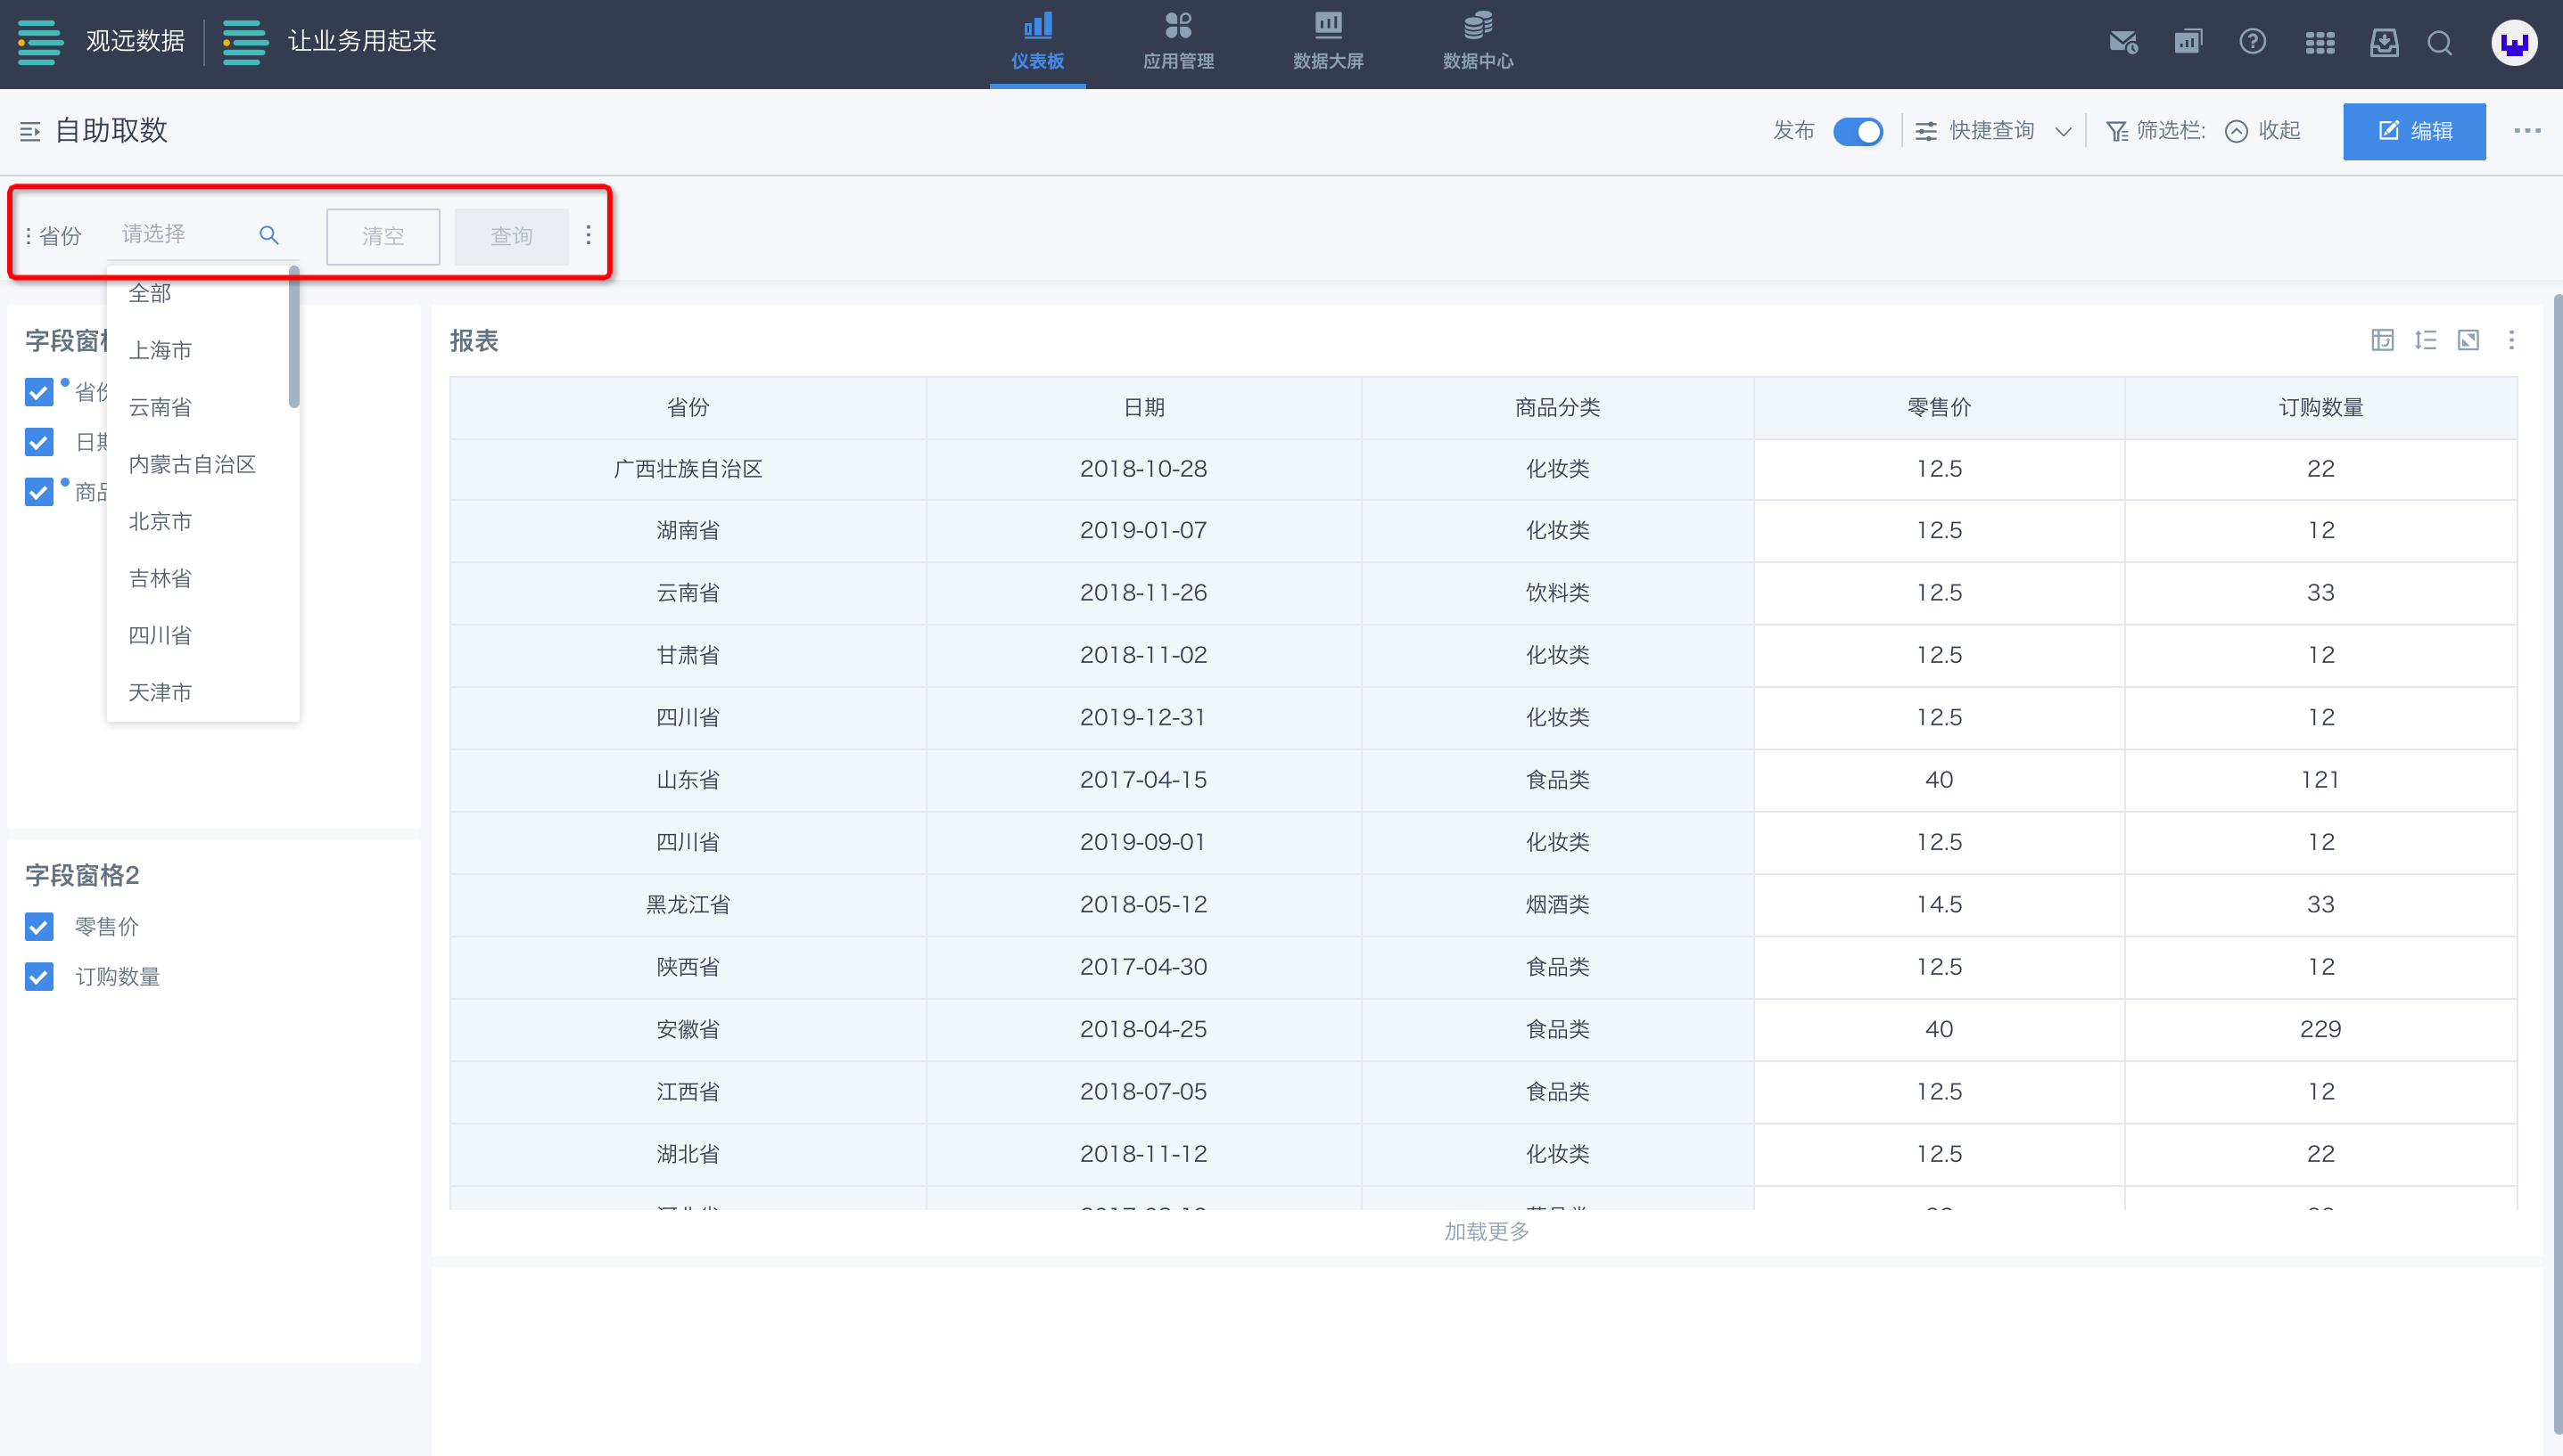Viewport: 2563px width, 1456px height.
Task: Open the 应用管理 tab
Action: coord(1178,42)
